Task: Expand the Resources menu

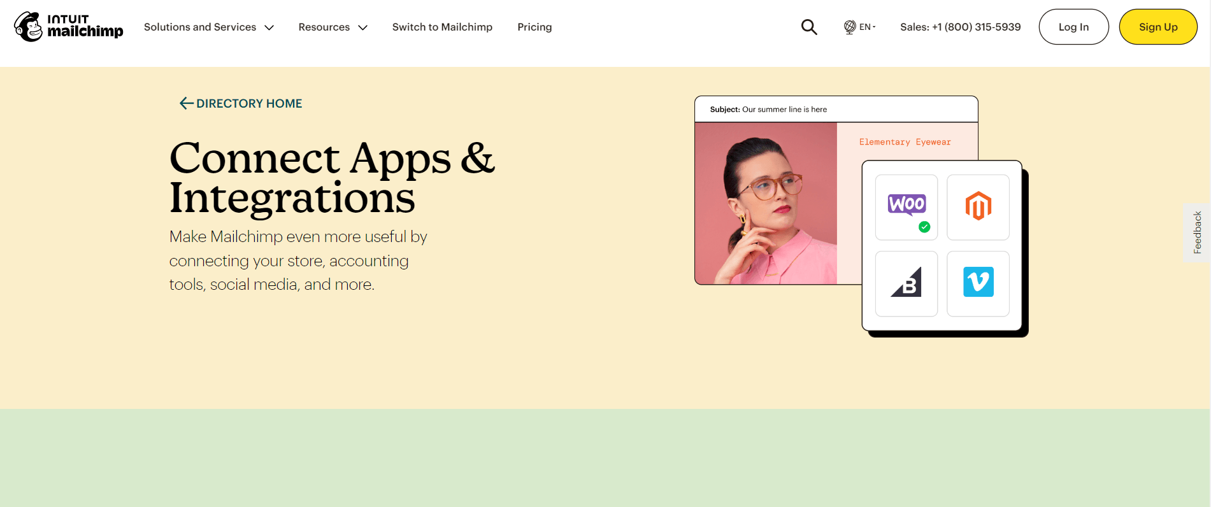Action: 333,27
